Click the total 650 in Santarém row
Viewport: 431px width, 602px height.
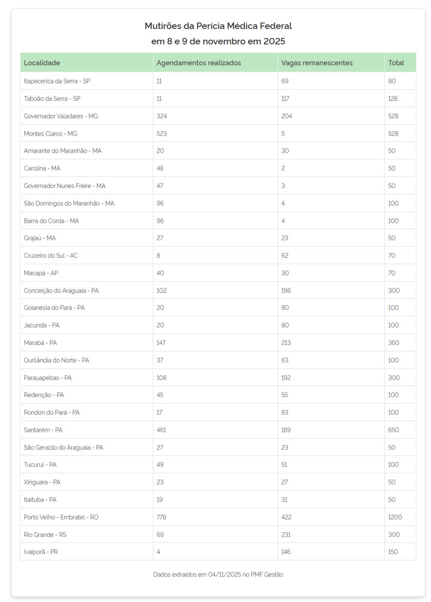coord(393,430)
